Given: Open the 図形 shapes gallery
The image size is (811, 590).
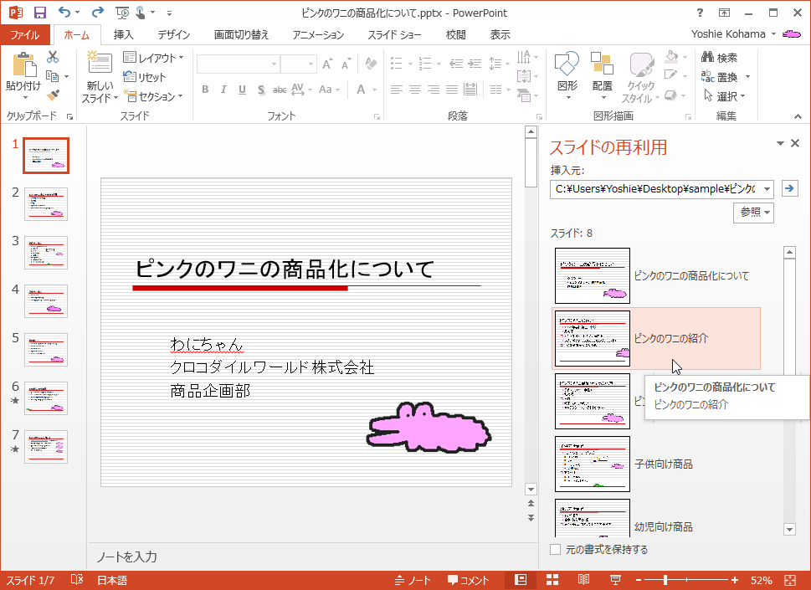Looking at the screenshot, I should point(567,75).
